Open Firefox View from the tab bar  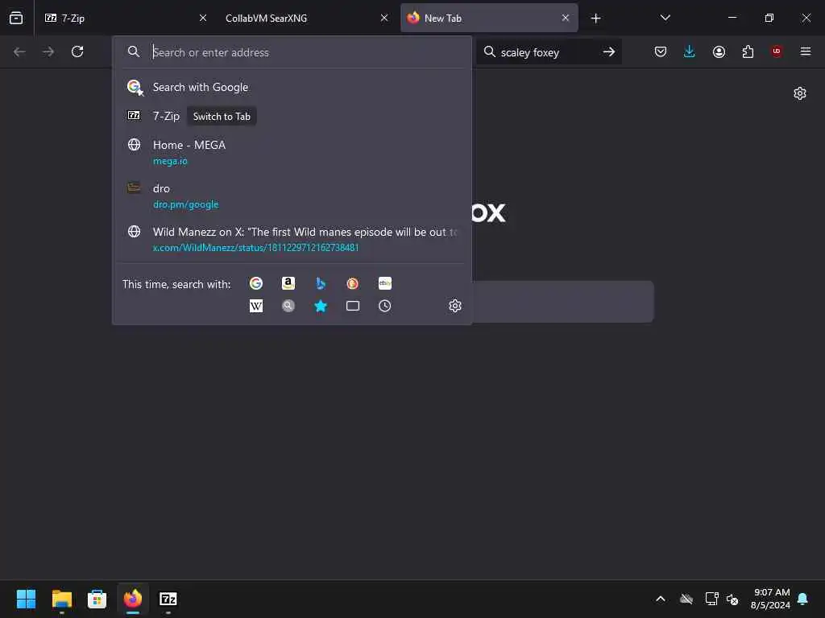[x=16, y=18]
